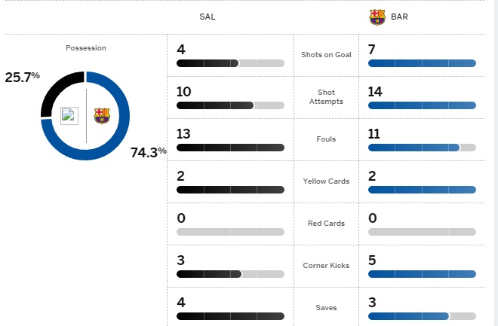Select the SAL team header
498x326 pixels.
207,17
